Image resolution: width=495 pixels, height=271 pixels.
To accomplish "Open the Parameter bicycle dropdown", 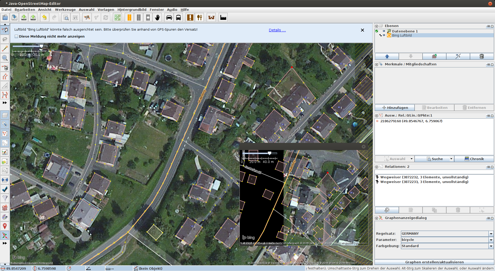I will coord(491,240).
